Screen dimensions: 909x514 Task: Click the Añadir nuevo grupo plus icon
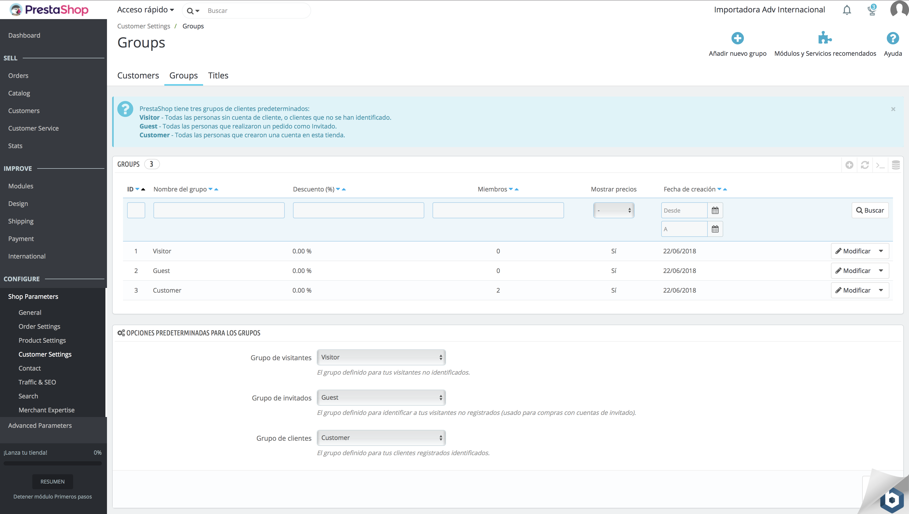click(737, 38)
